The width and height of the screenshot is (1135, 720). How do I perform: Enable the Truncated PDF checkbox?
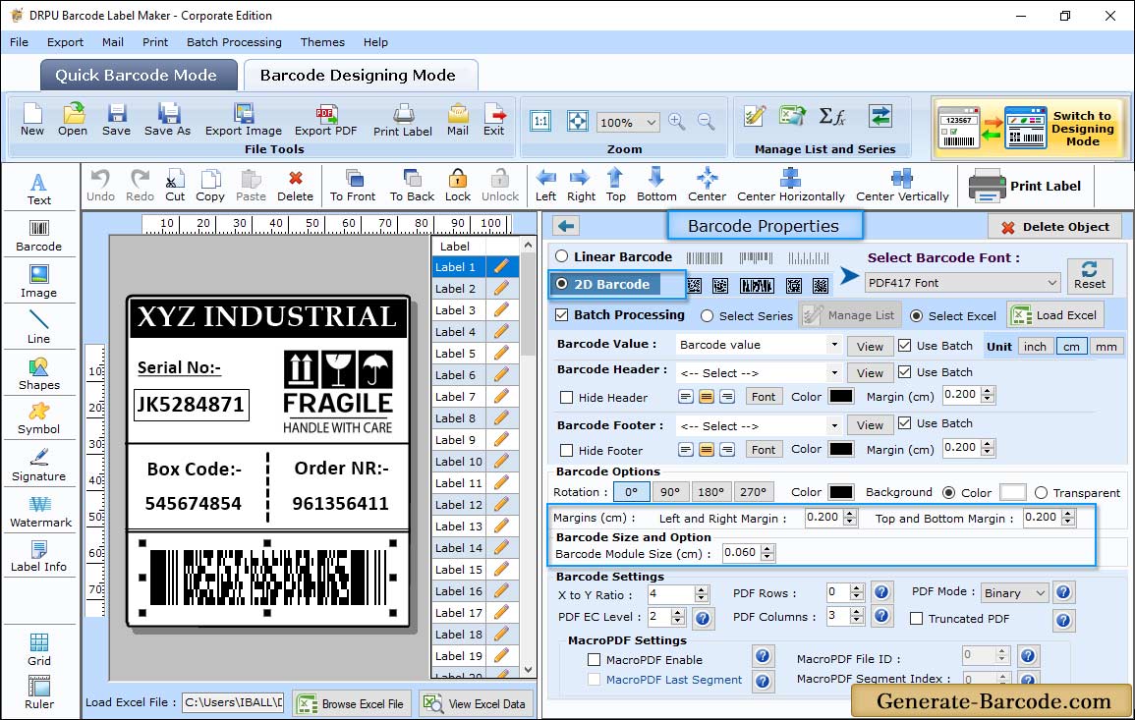coord(917,619)
